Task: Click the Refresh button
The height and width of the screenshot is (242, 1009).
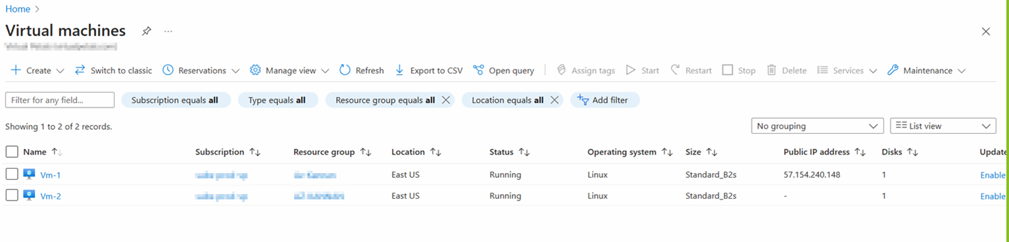Action: [362, 70]
